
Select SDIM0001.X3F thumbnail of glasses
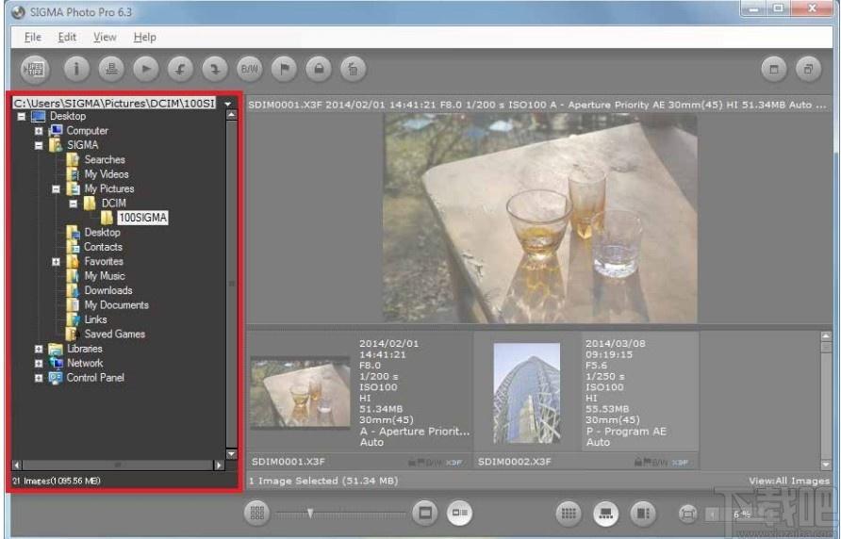click(x=301, y=393)
